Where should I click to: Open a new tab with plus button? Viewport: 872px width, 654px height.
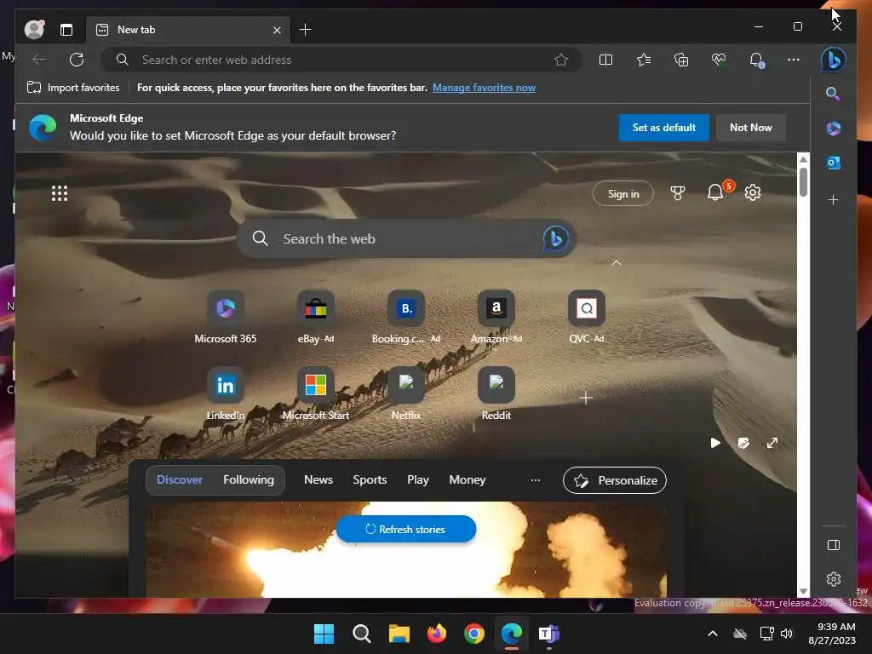point(306,30)
